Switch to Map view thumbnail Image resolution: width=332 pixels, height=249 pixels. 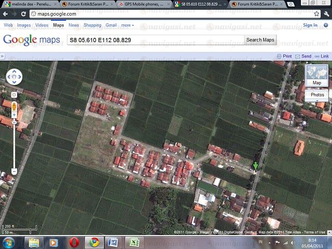(316, 75)
